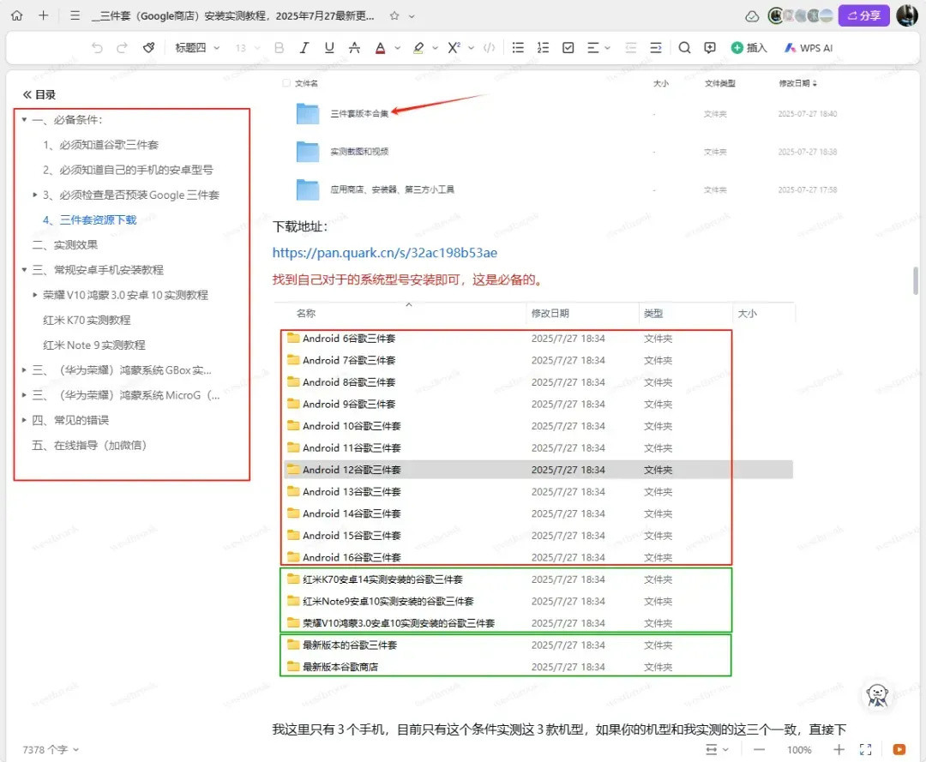The image size is (926, 762).
Task: Check the cloud sync status icon
Action: (752, 16)
